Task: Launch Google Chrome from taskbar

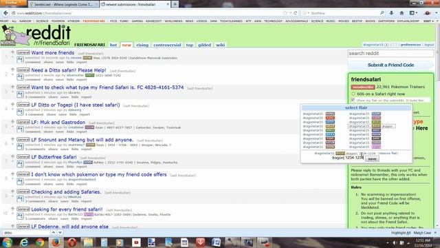Action: (x=40, y=242)
